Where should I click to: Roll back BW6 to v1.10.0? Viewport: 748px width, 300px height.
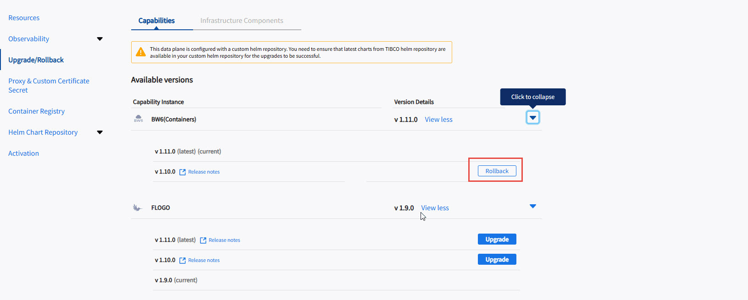pos(497,171)
